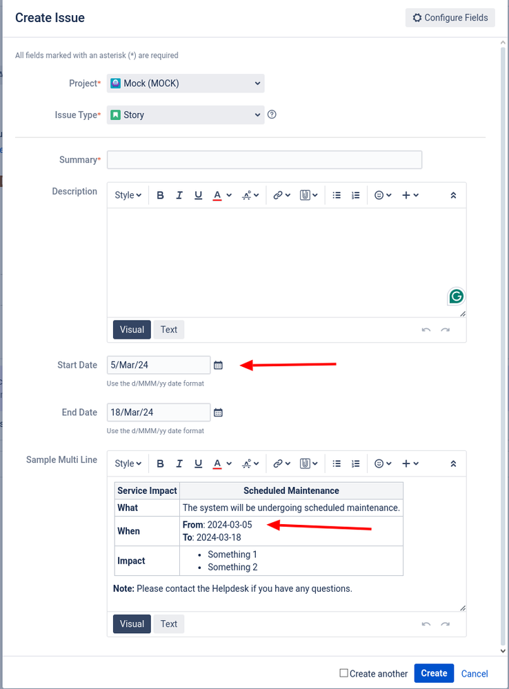Click Underline in Sample Multi Line toolbar
The height and width of the screenshot is (689, 509).
pyautogui.click(x=198, y=463)
